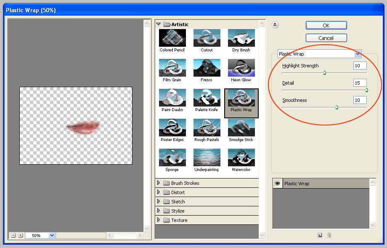This screenshot has height=248, width=387.
Task: Click the New effect layer icon
Action: [x=320, y=235]
